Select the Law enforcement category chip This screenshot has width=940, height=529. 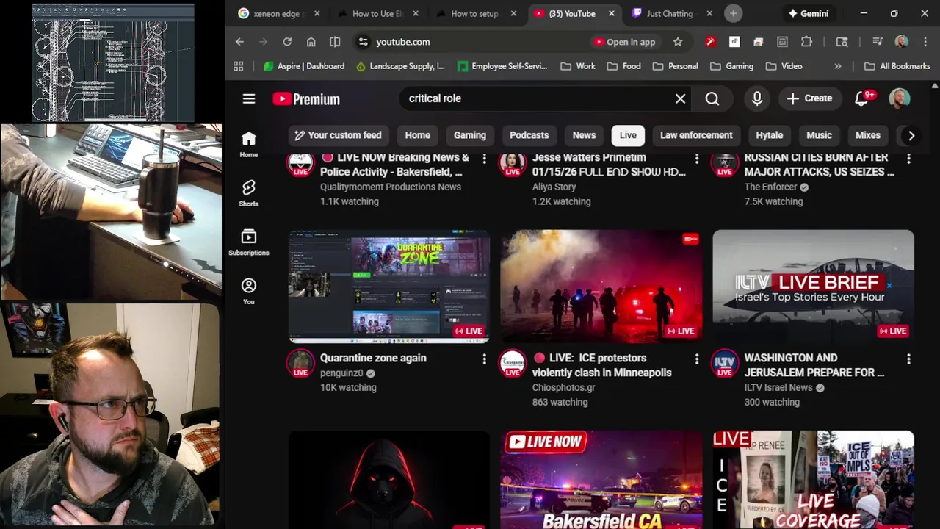696,135
